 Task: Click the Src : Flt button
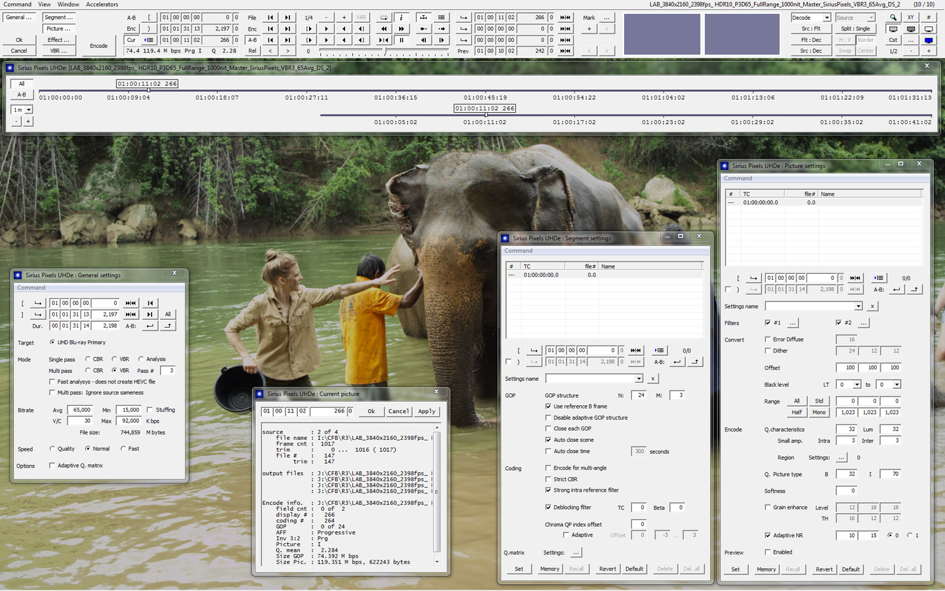pos(811,29)
